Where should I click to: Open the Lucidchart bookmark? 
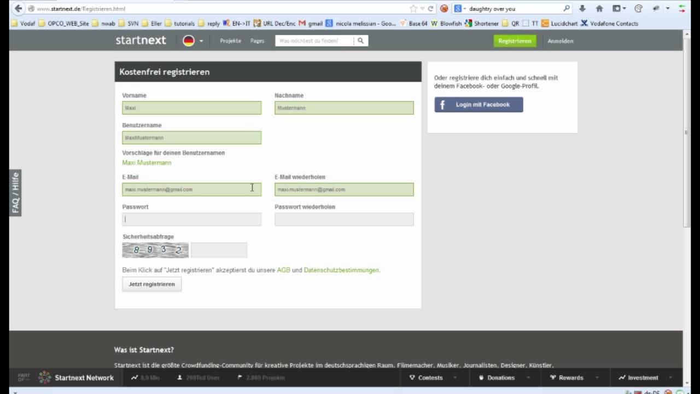[x=559, y=24]
